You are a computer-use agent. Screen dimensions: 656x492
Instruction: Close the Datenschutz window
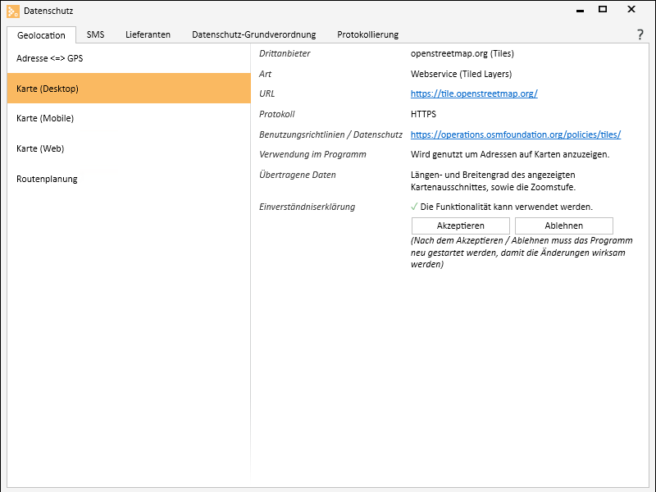click(631, 9)
